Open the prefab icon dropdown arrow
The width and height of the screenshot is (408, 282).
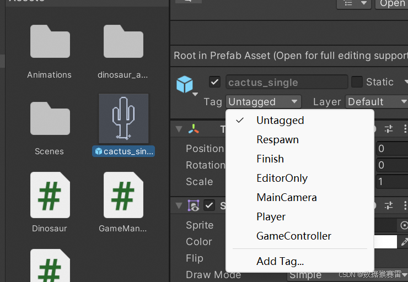tap(195, 94)
